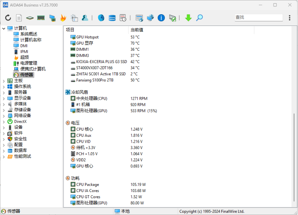298x215 pixels.
Task: Select the 安全性 tree item
Action: (x=20, y=139)
